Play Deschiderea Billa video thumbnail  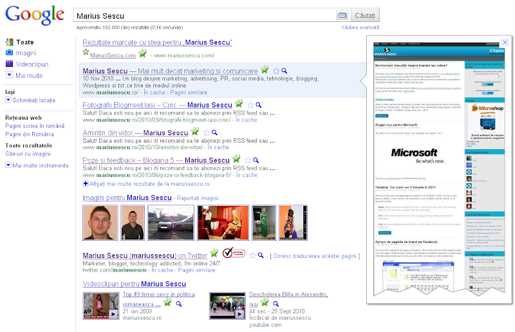click(x=227, y=306)
